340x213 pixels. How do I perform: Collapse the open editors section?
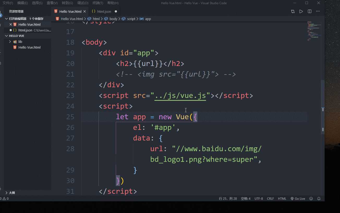pyautogui.click(x=7, y=19)
